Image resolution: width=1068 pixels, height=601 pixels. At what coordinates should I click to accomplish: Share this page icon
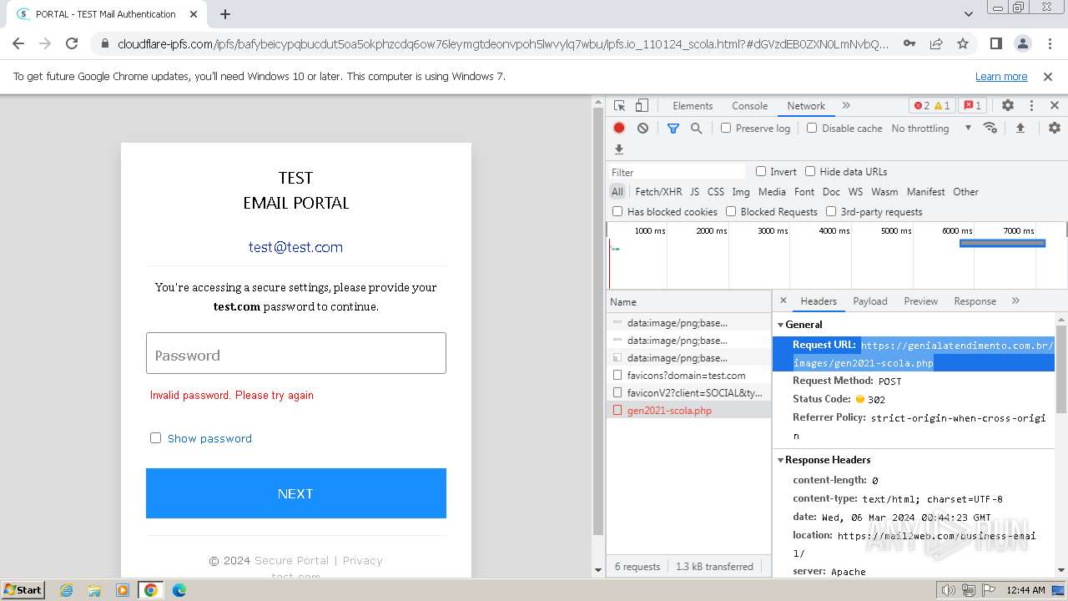point(936,43)
